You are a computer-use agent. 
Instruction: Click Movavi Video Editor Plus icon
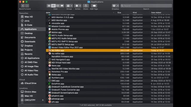point(50,48)
